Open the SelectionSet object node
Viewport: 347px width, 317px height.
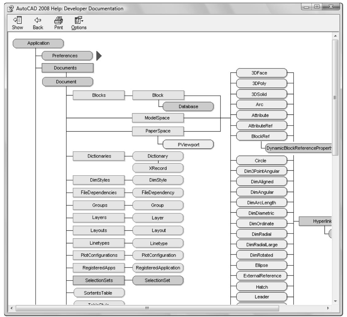tap(158, 280)
